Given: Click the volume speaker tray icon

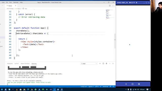Looking at the screenshot, I should point(138,89).
